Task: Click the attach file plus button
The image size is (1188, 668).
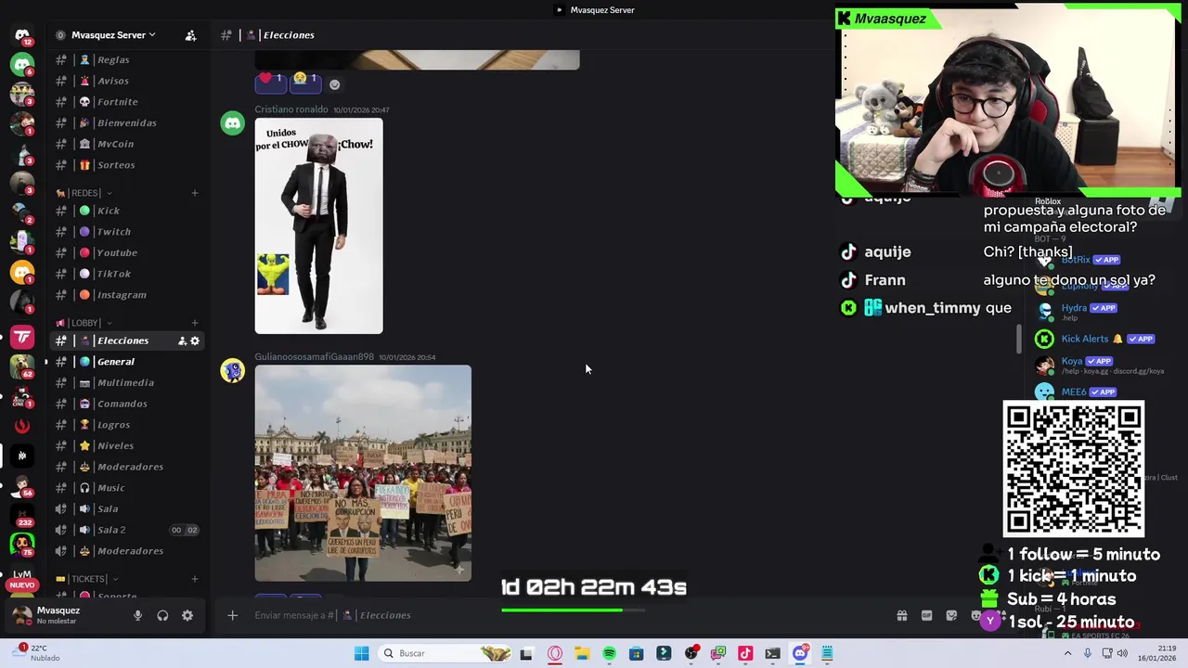Action: click(233, 615)
